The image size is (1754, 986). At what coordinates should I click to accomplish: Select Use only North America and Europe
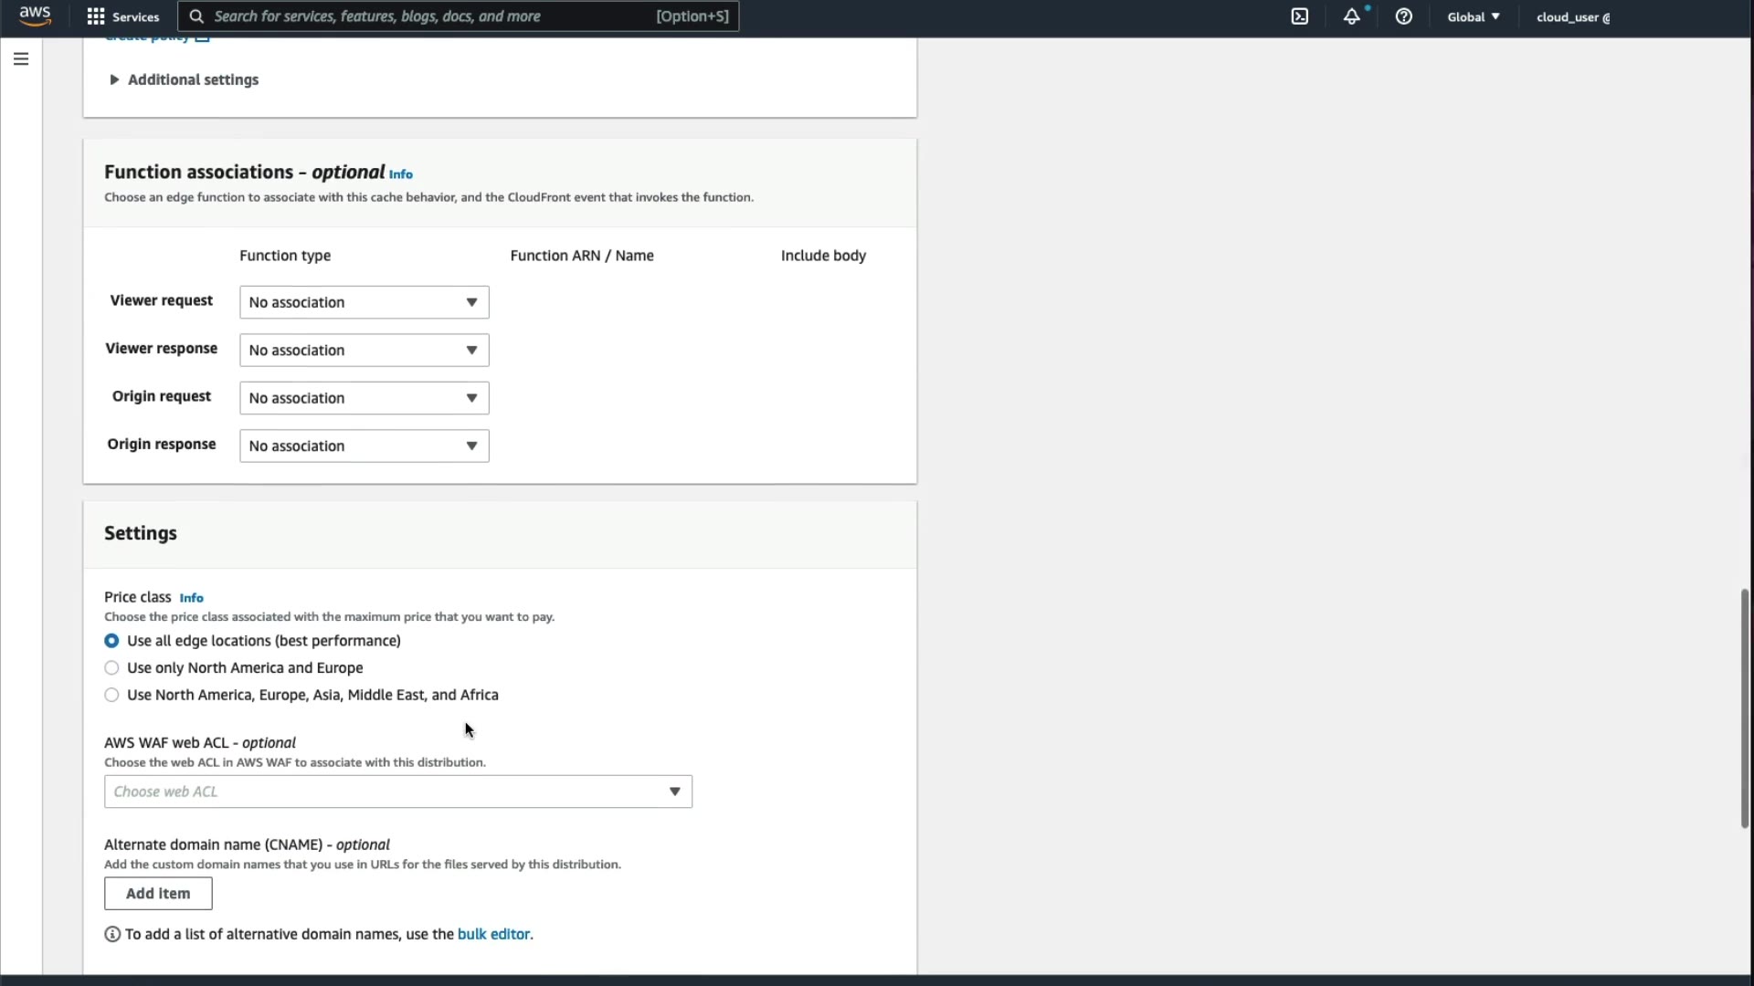point(111,668)
